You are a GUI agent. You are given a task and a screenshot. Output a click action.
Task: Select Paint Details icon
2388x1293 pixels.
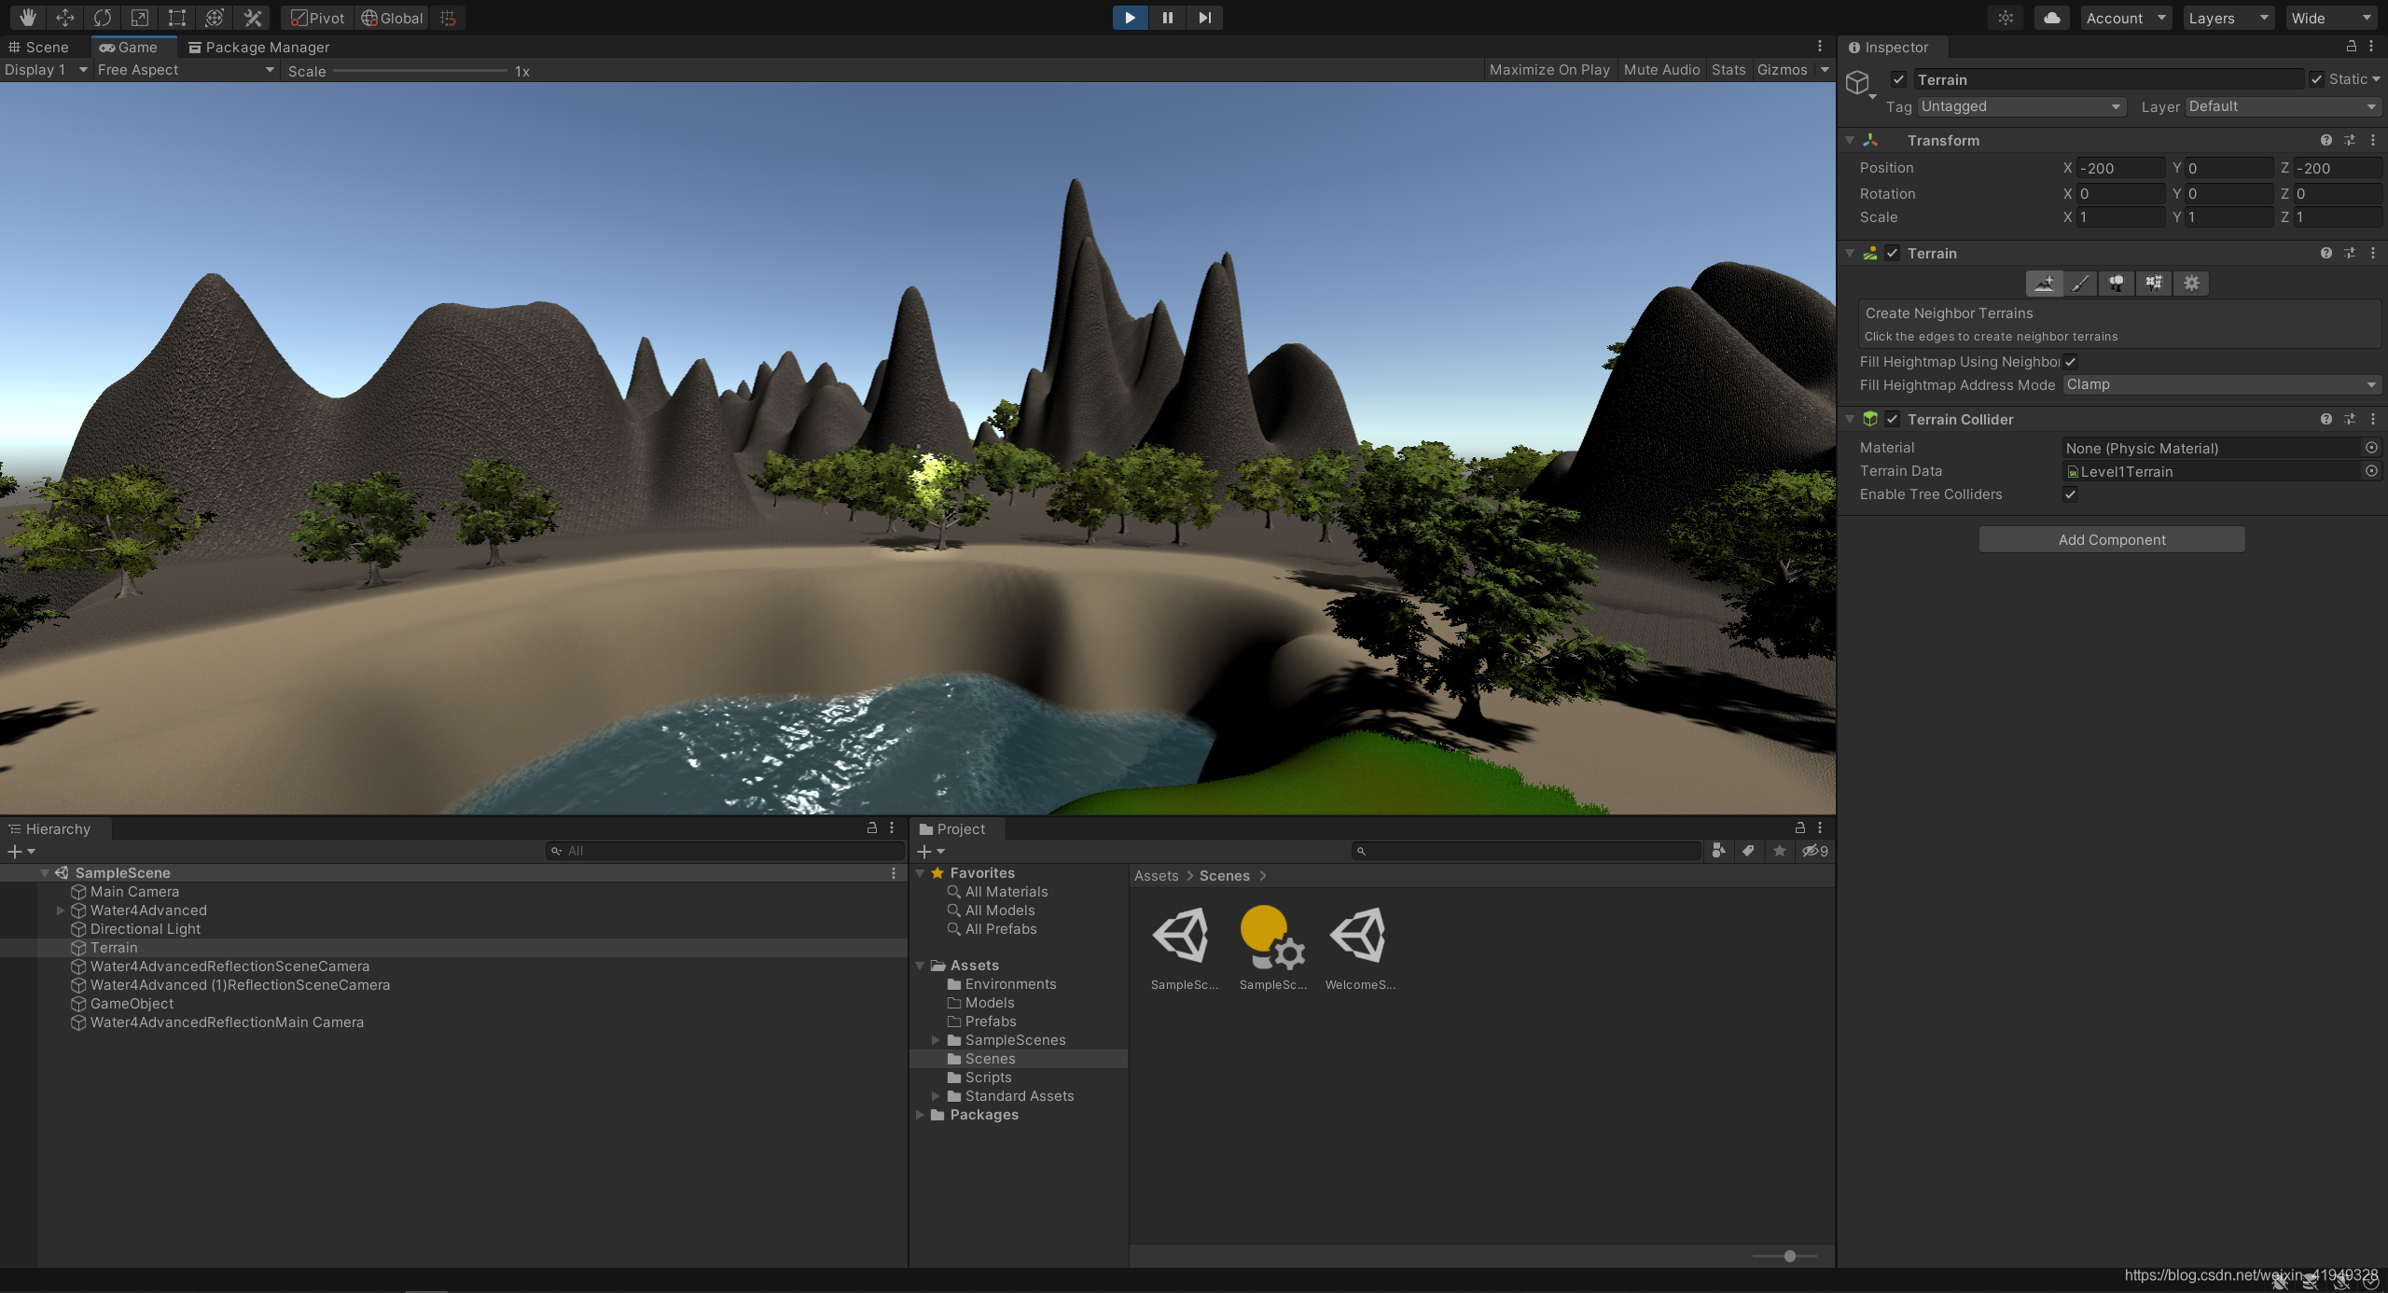coord(2154,284)
